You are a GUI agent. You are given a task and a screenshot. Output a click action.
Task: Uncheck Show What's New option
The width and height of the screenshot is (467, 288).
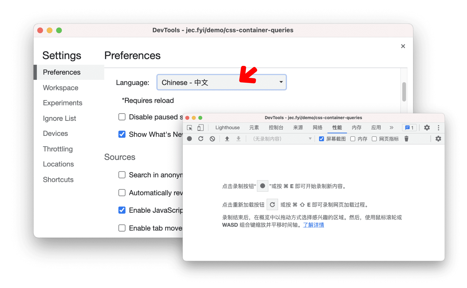coord(122,134)
